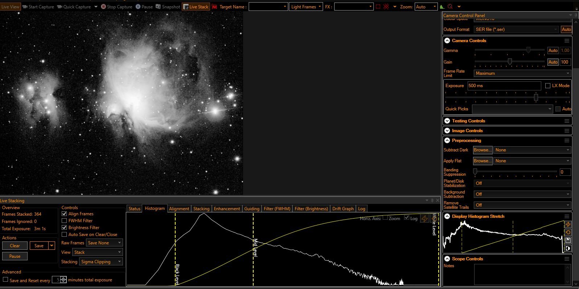Take a Snapshot from the toolbar
The width and height of the screenshot is (579, 289).
(168, 7)
